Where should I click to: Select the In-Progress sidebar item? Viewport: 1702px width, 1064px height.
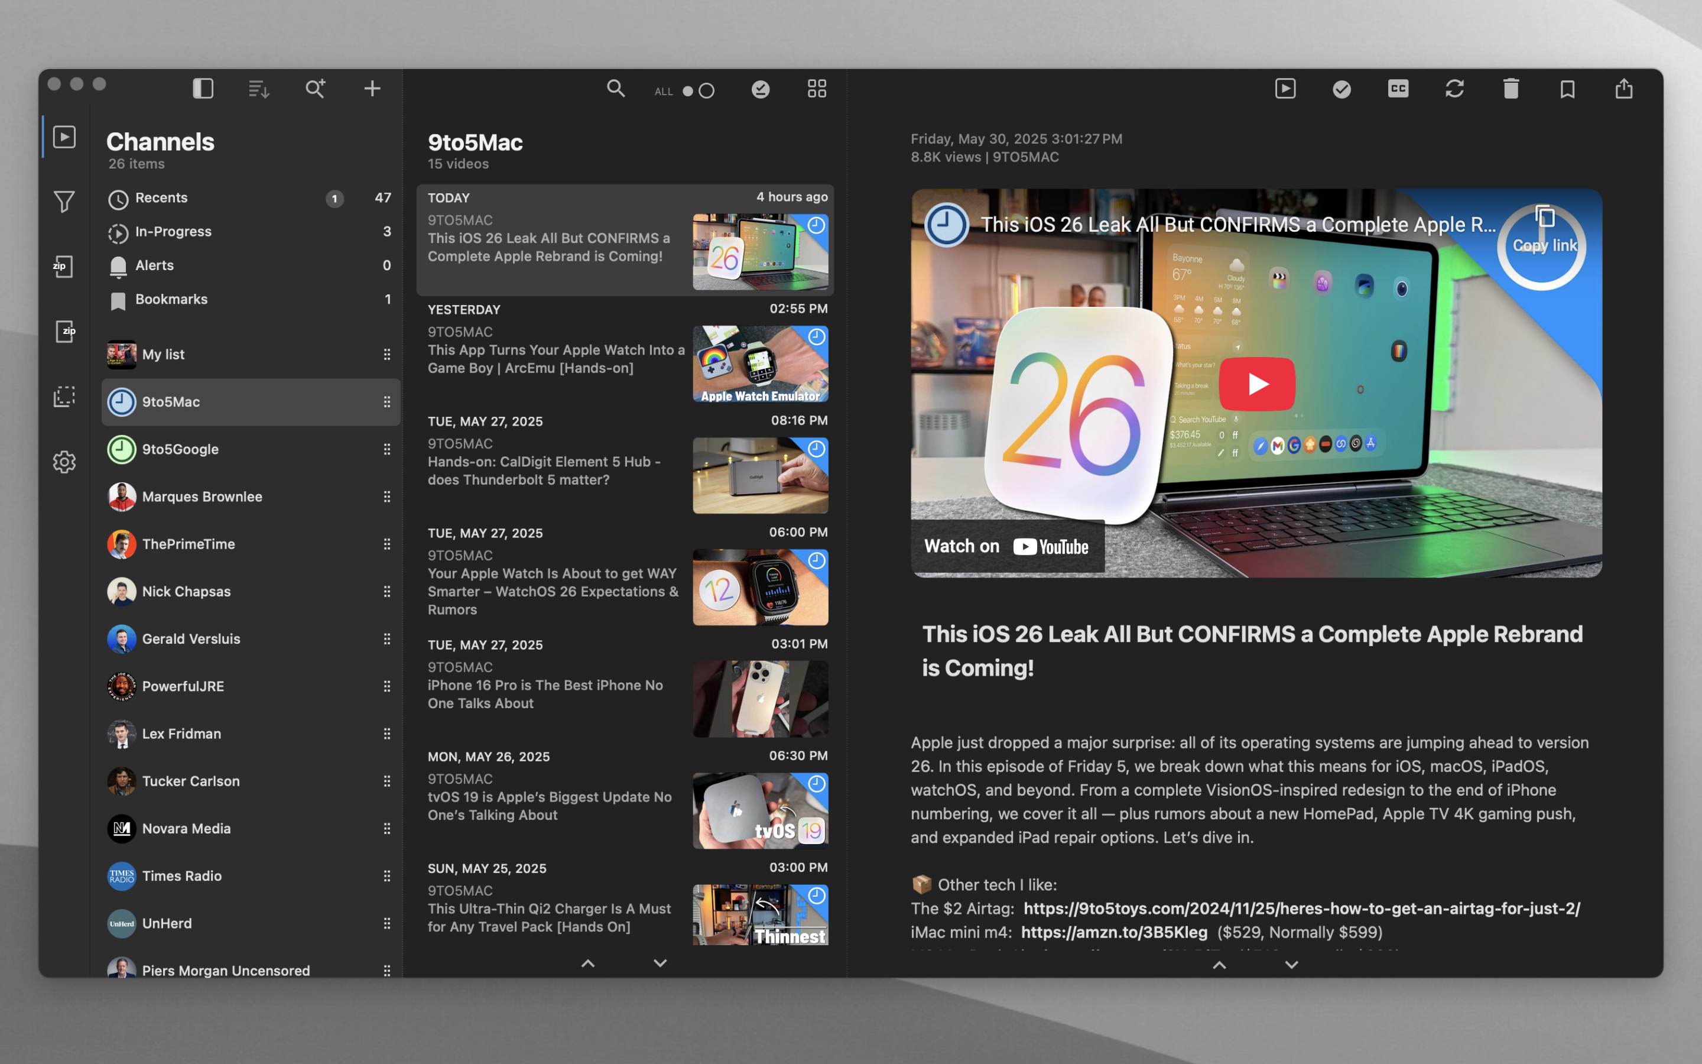point(173,232)
